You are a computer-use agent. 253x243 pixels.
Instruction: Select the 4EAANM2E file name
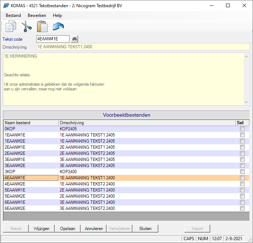click(15, 184)
